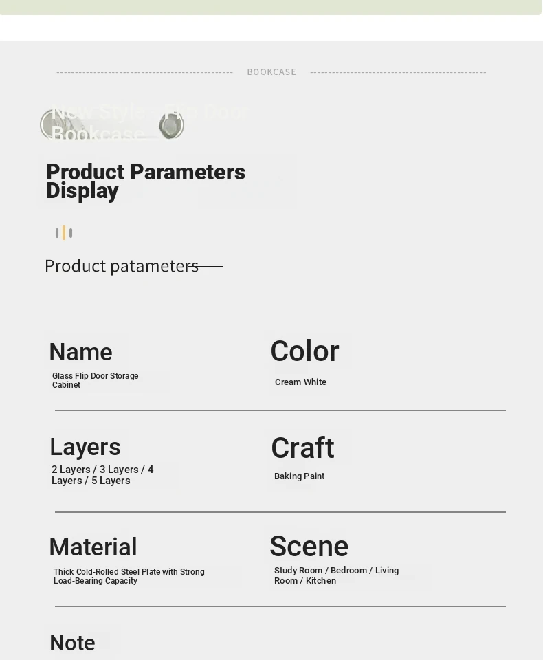543x660 pixels.
Task: Select the Material parameter heading
Action: click(93, 547)
